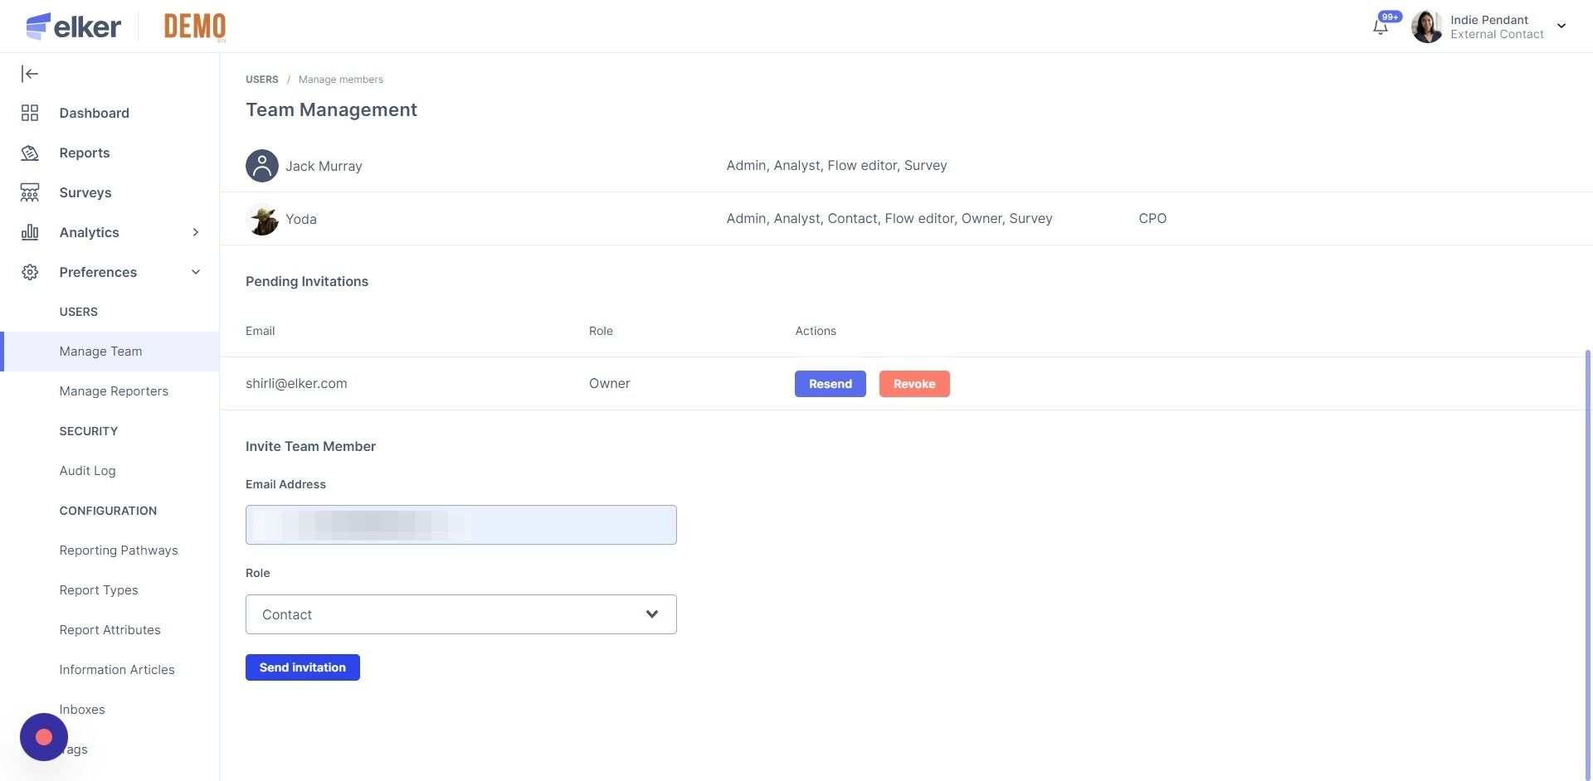Collapse the Preferences menu chevron
Viewport: 1593px width, 781px height.
[196, 272]
